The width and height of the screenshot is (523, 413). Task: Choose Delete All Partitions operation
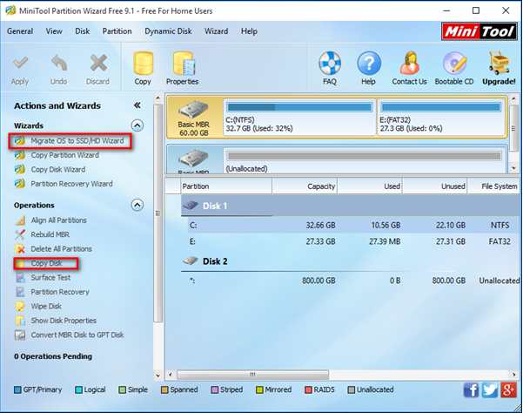pyautogui.click(x=61, y=249)
